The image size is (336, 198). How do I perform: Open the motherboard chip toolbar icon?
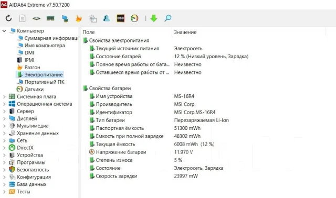click(x=36, y=18)
